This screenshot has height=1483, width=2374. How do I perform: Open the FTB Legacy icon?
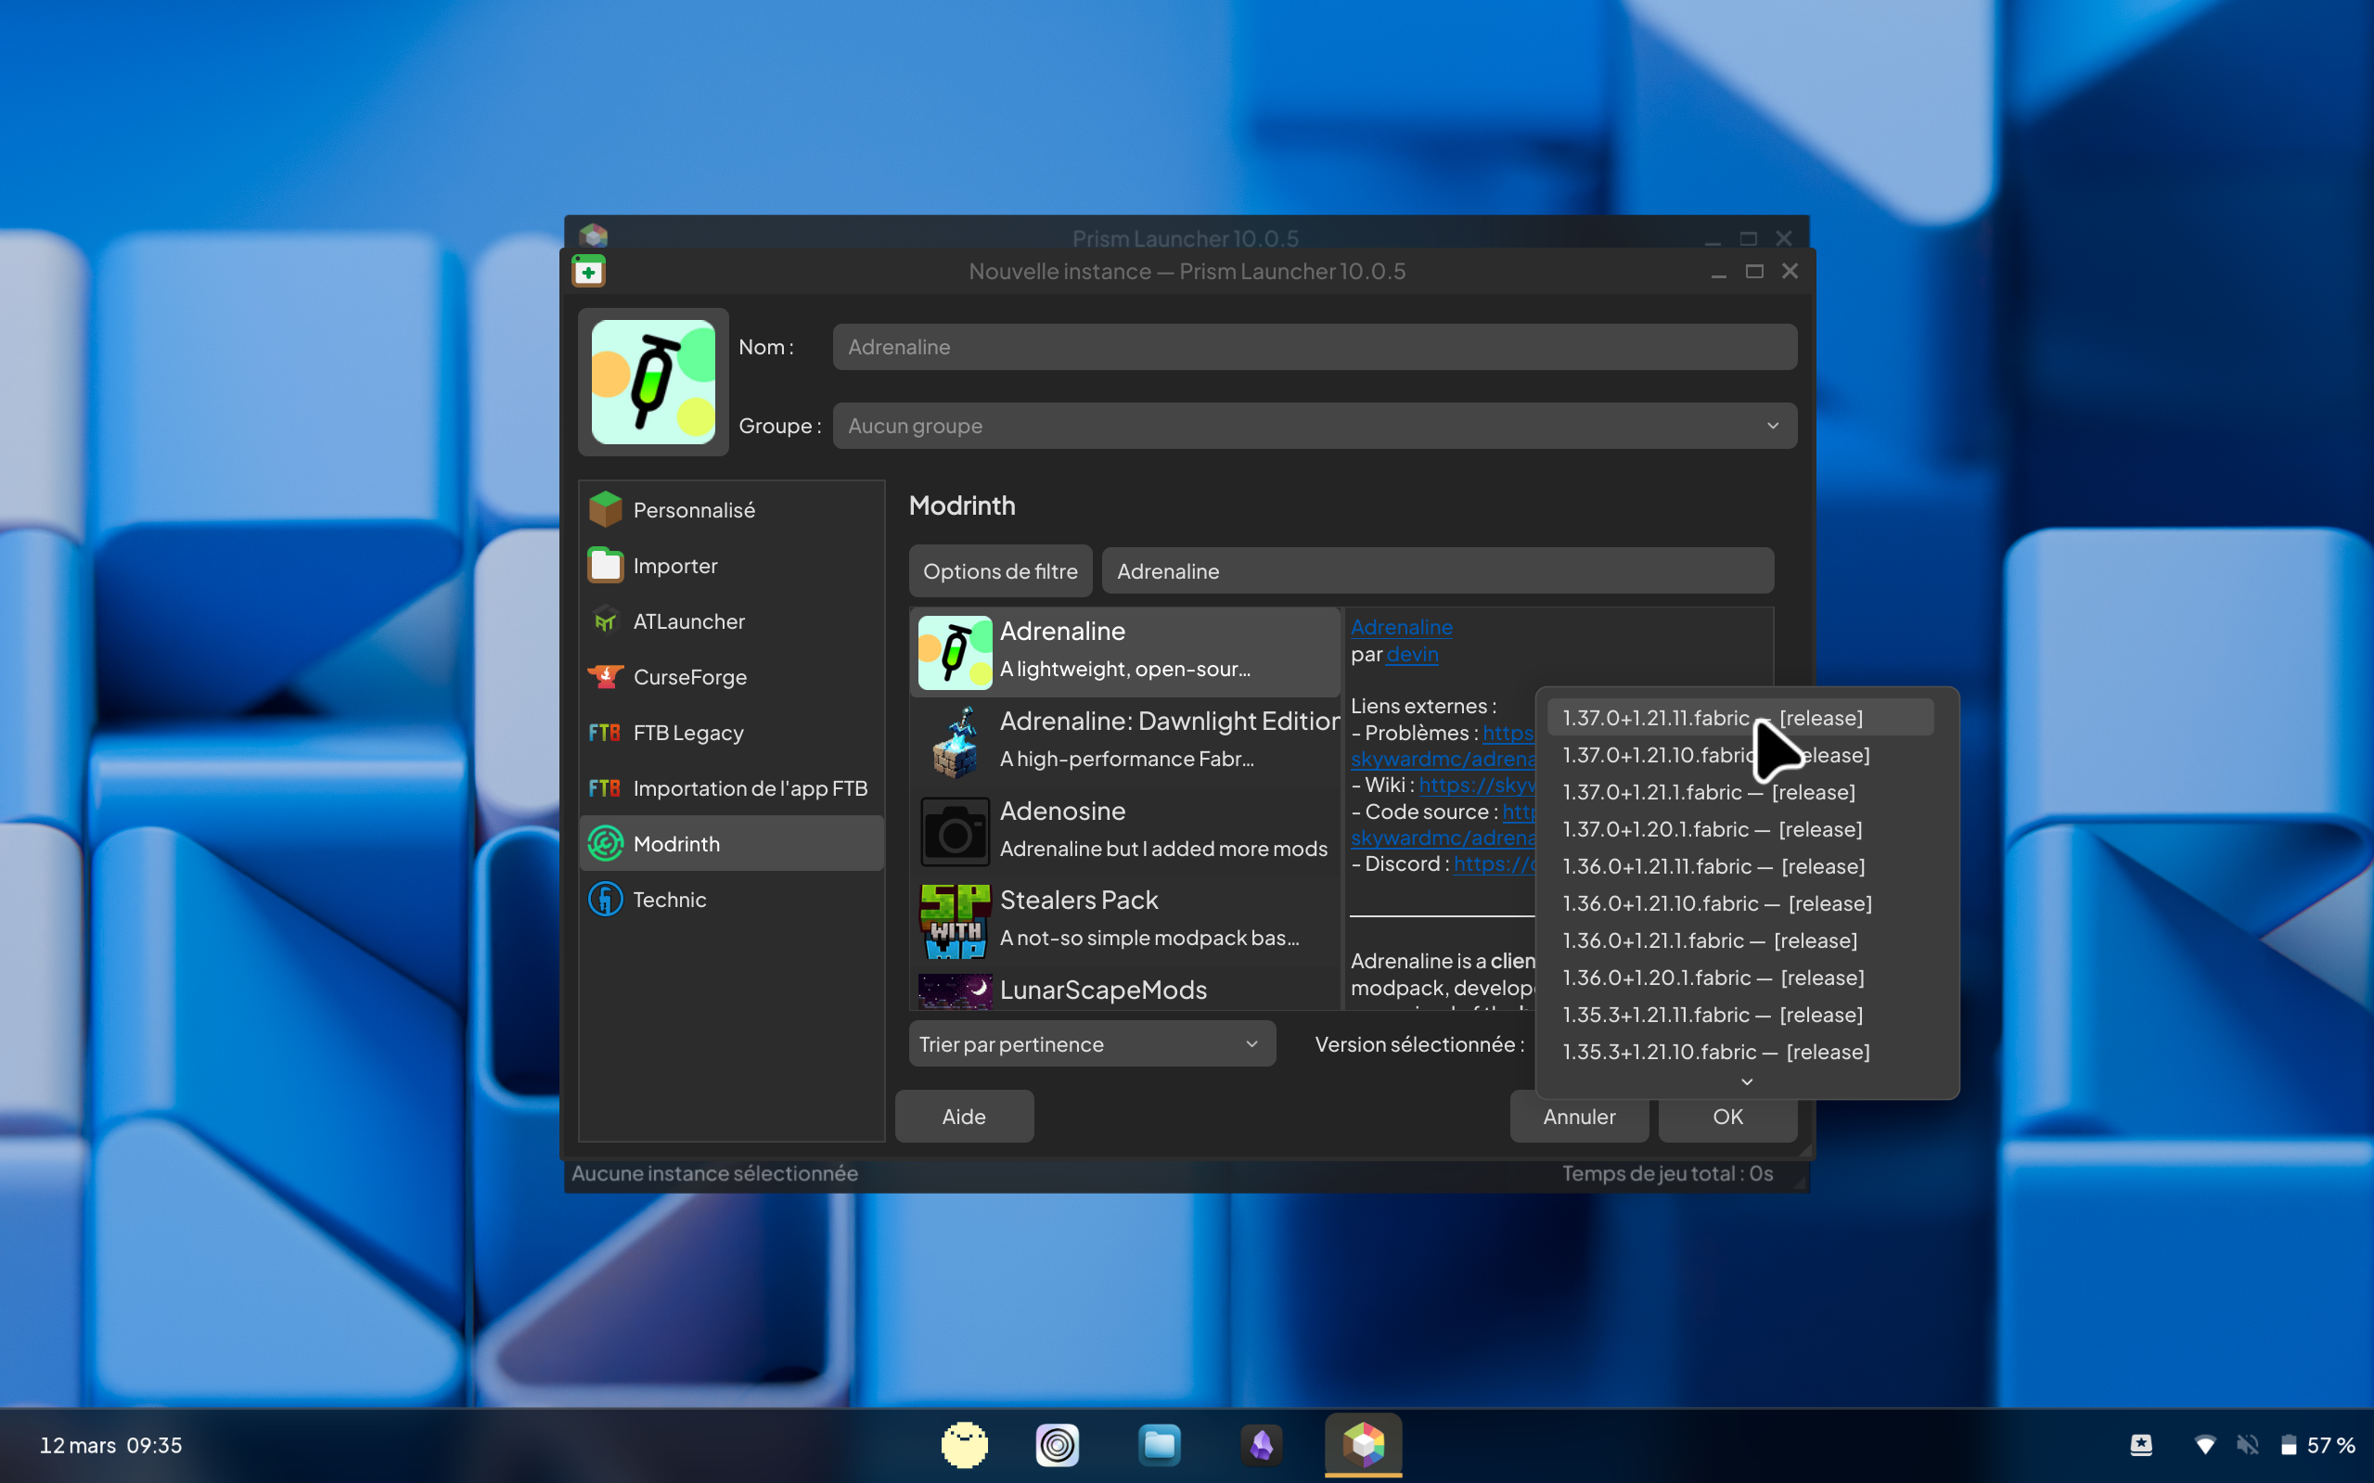pos(604,733)
